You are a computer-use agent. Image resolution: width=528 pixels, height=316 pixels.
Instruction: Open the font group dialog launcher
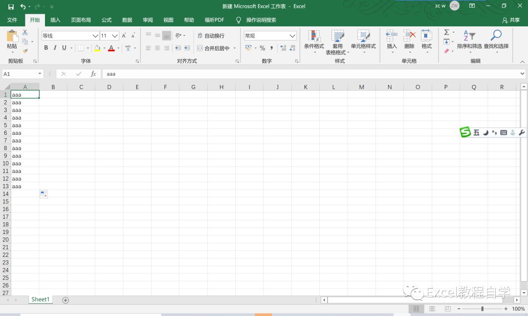[137, 61]
